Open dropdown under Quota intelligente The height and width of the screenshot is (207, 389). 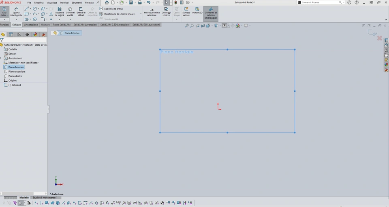tap(16, 19)
